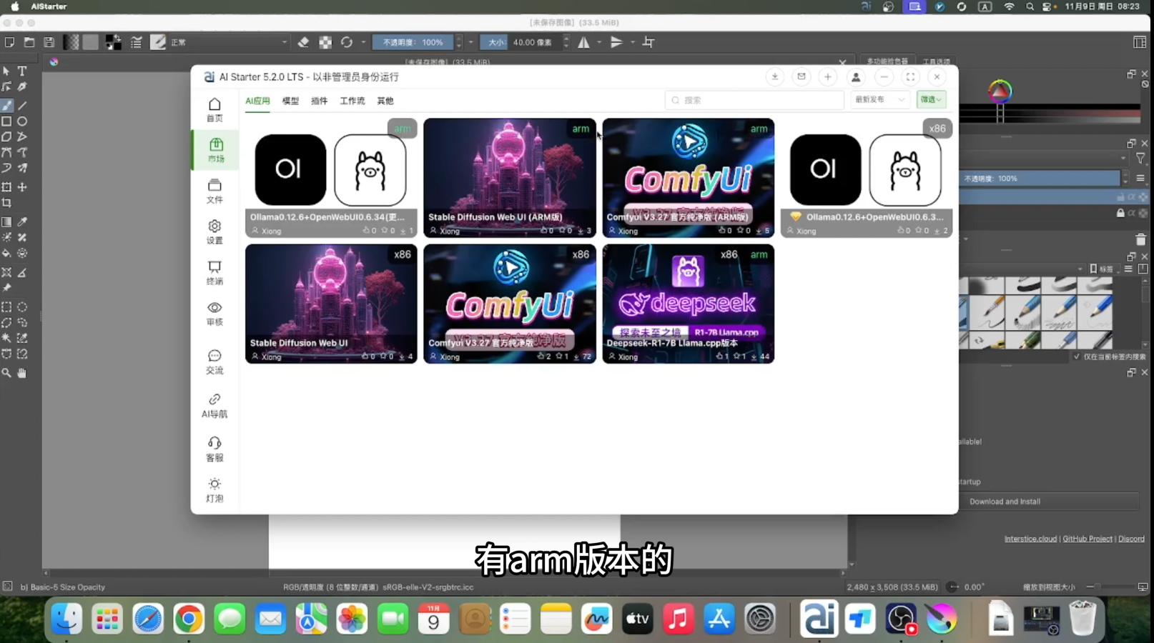Adjust the layer 不透明度 100% slider in Layers panel
Viewport: 1154px width, 643px height.
[1040, 179]
